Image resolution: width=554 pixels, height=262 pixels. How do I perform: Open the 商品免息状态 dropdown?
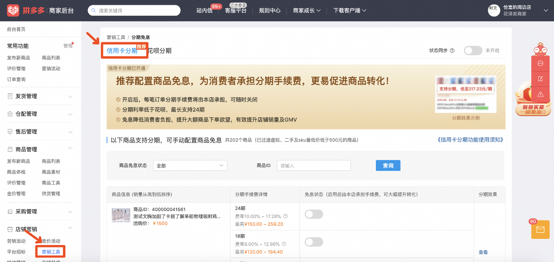tap(190, 166)
